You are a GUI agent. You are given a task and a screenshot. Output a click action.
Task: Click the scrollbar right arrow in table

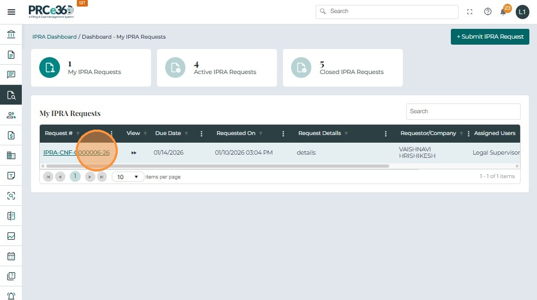517,166
